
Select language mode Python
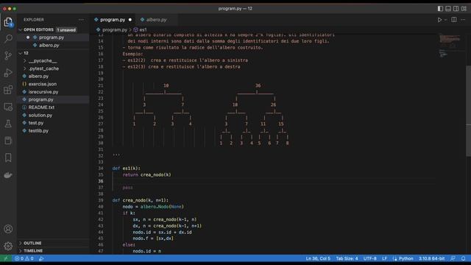pyautogui.click(x=406, y=258)
